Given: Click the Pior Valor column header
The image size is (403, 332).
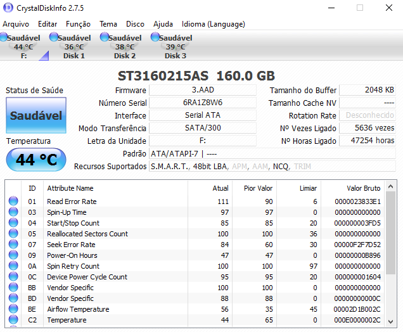Looking at the screenshot, I should pos(255,188).
